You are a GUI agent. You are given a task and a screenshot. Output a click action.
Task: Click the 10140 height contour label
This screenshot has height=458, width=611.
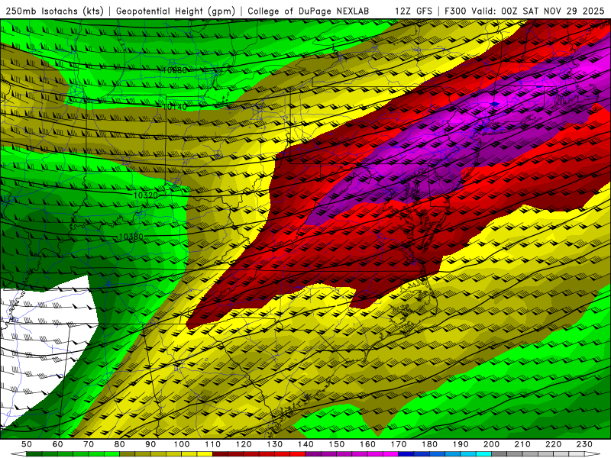(x=175, y=106)
